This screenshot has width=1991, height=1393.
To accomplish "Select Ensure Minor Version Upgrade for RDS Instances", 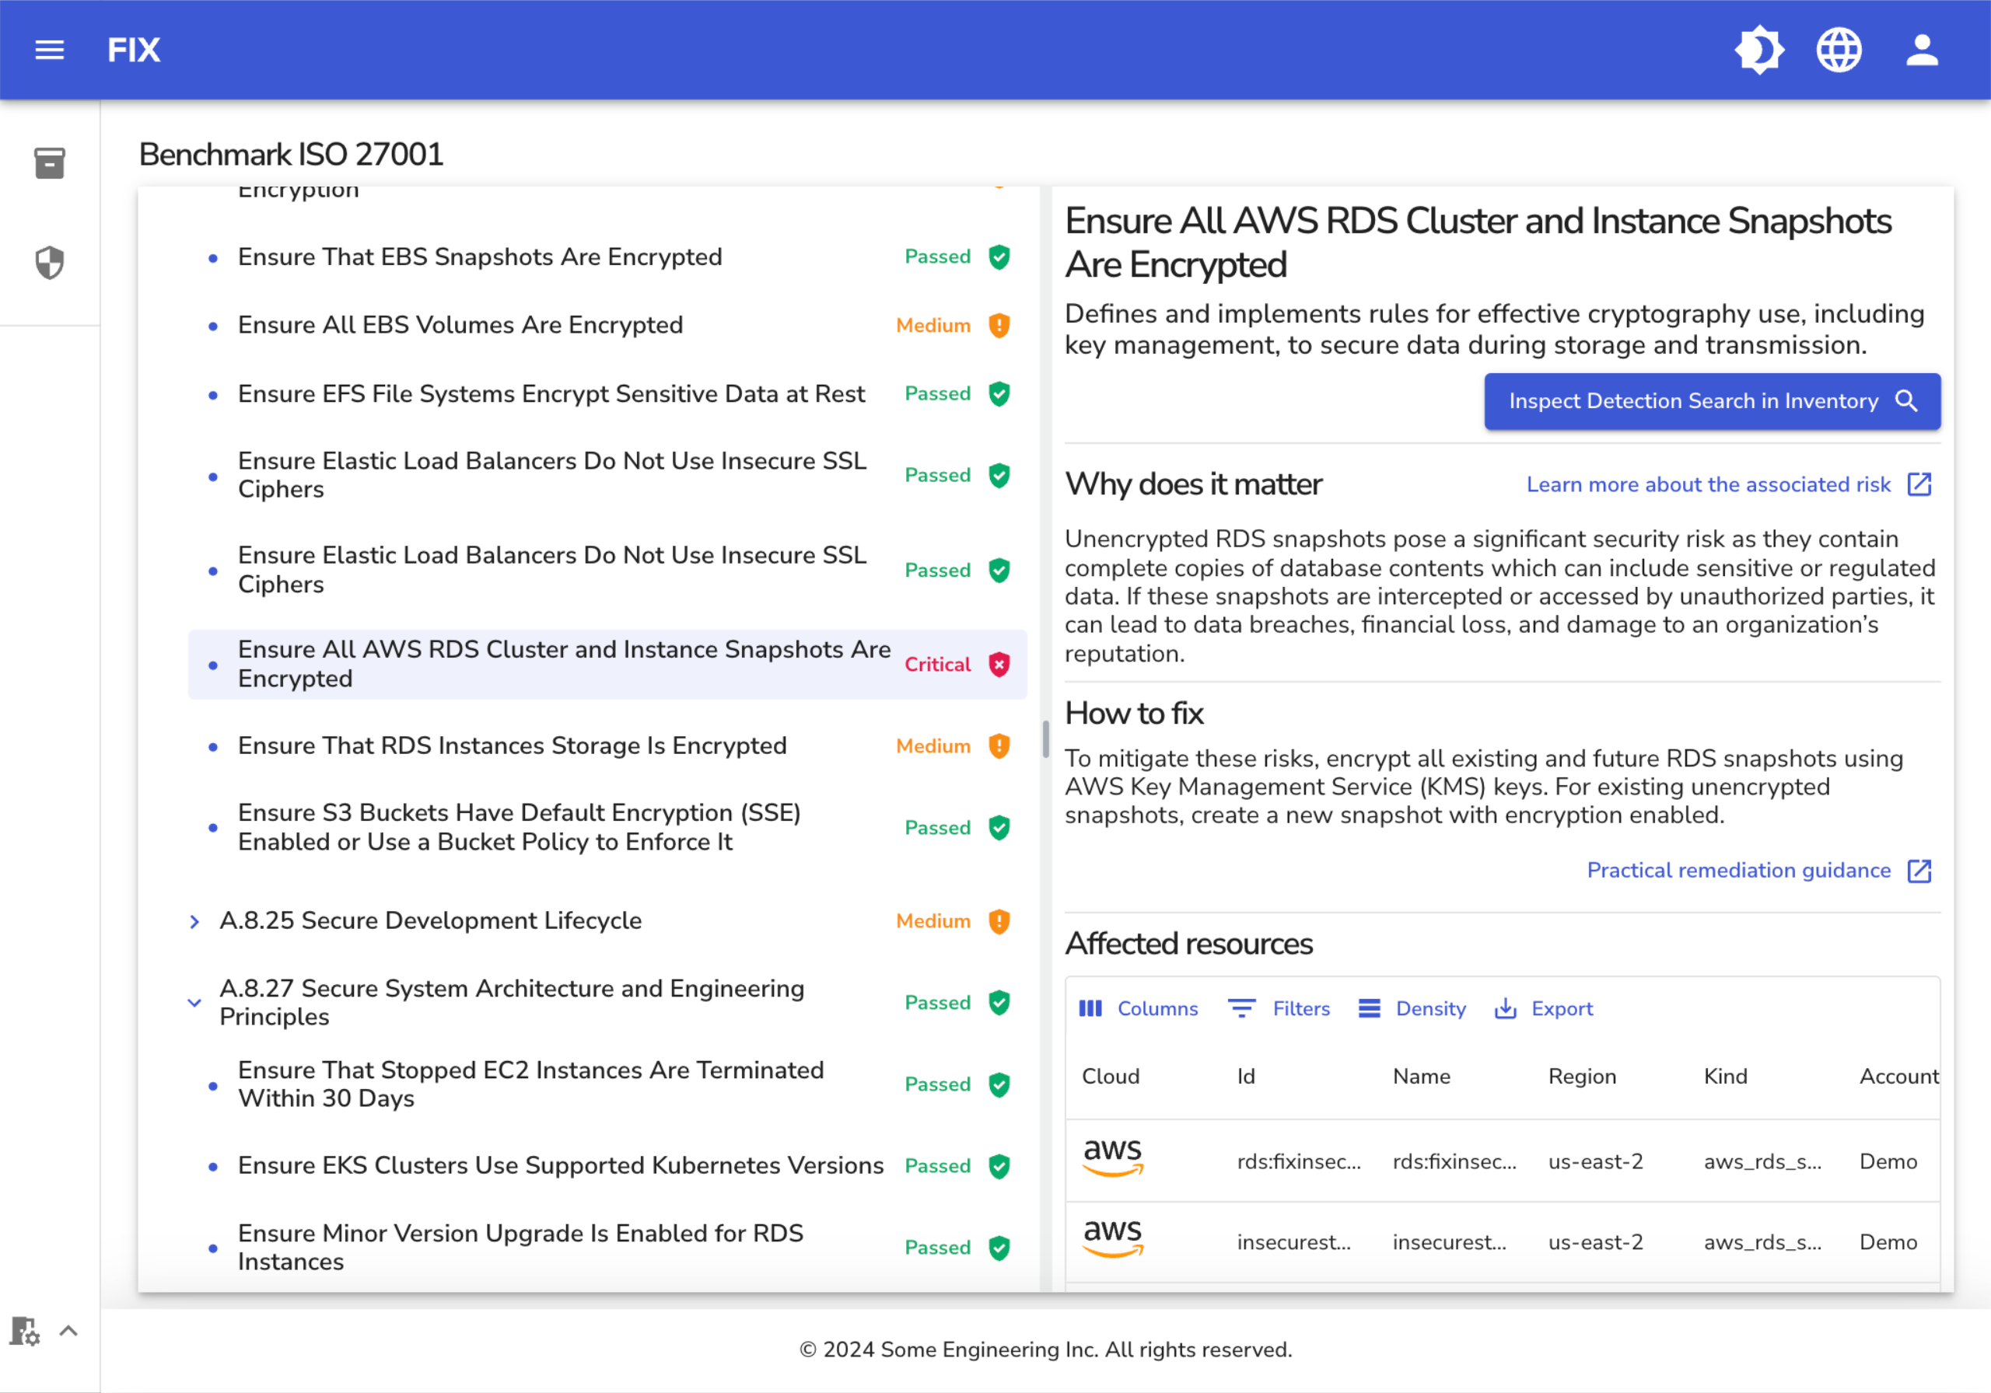I will [x=607, y=1248].
